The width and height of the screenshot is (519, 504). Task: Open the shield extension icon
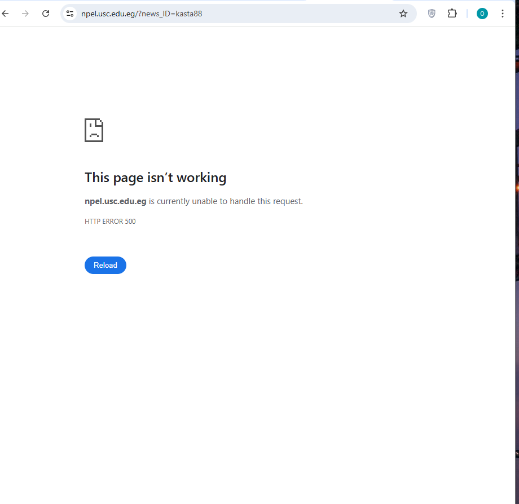pyautogui.click(x=432, y=14)
